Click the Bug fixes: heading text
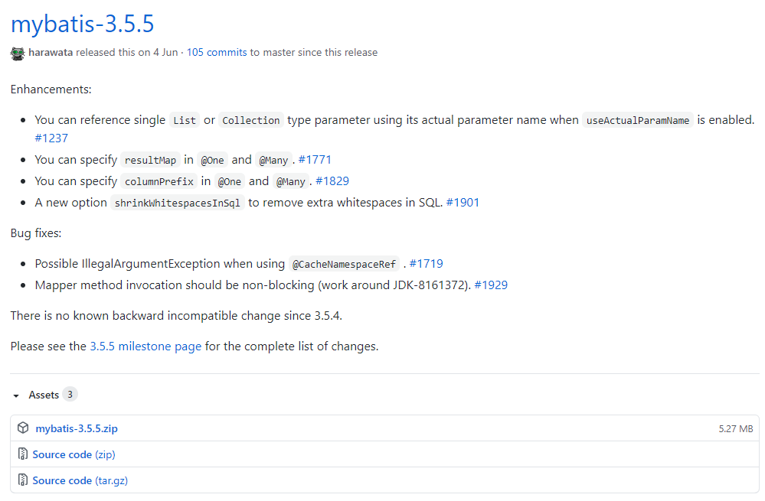The height and width of the screenshot is (501, 765). tap(36, 233)
